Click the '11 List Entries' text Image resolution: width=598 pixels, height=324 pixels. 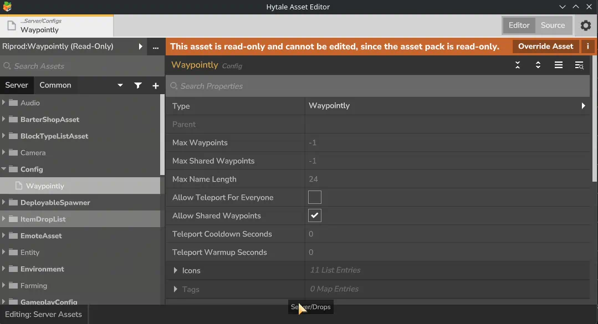click(x=335, y=270)
